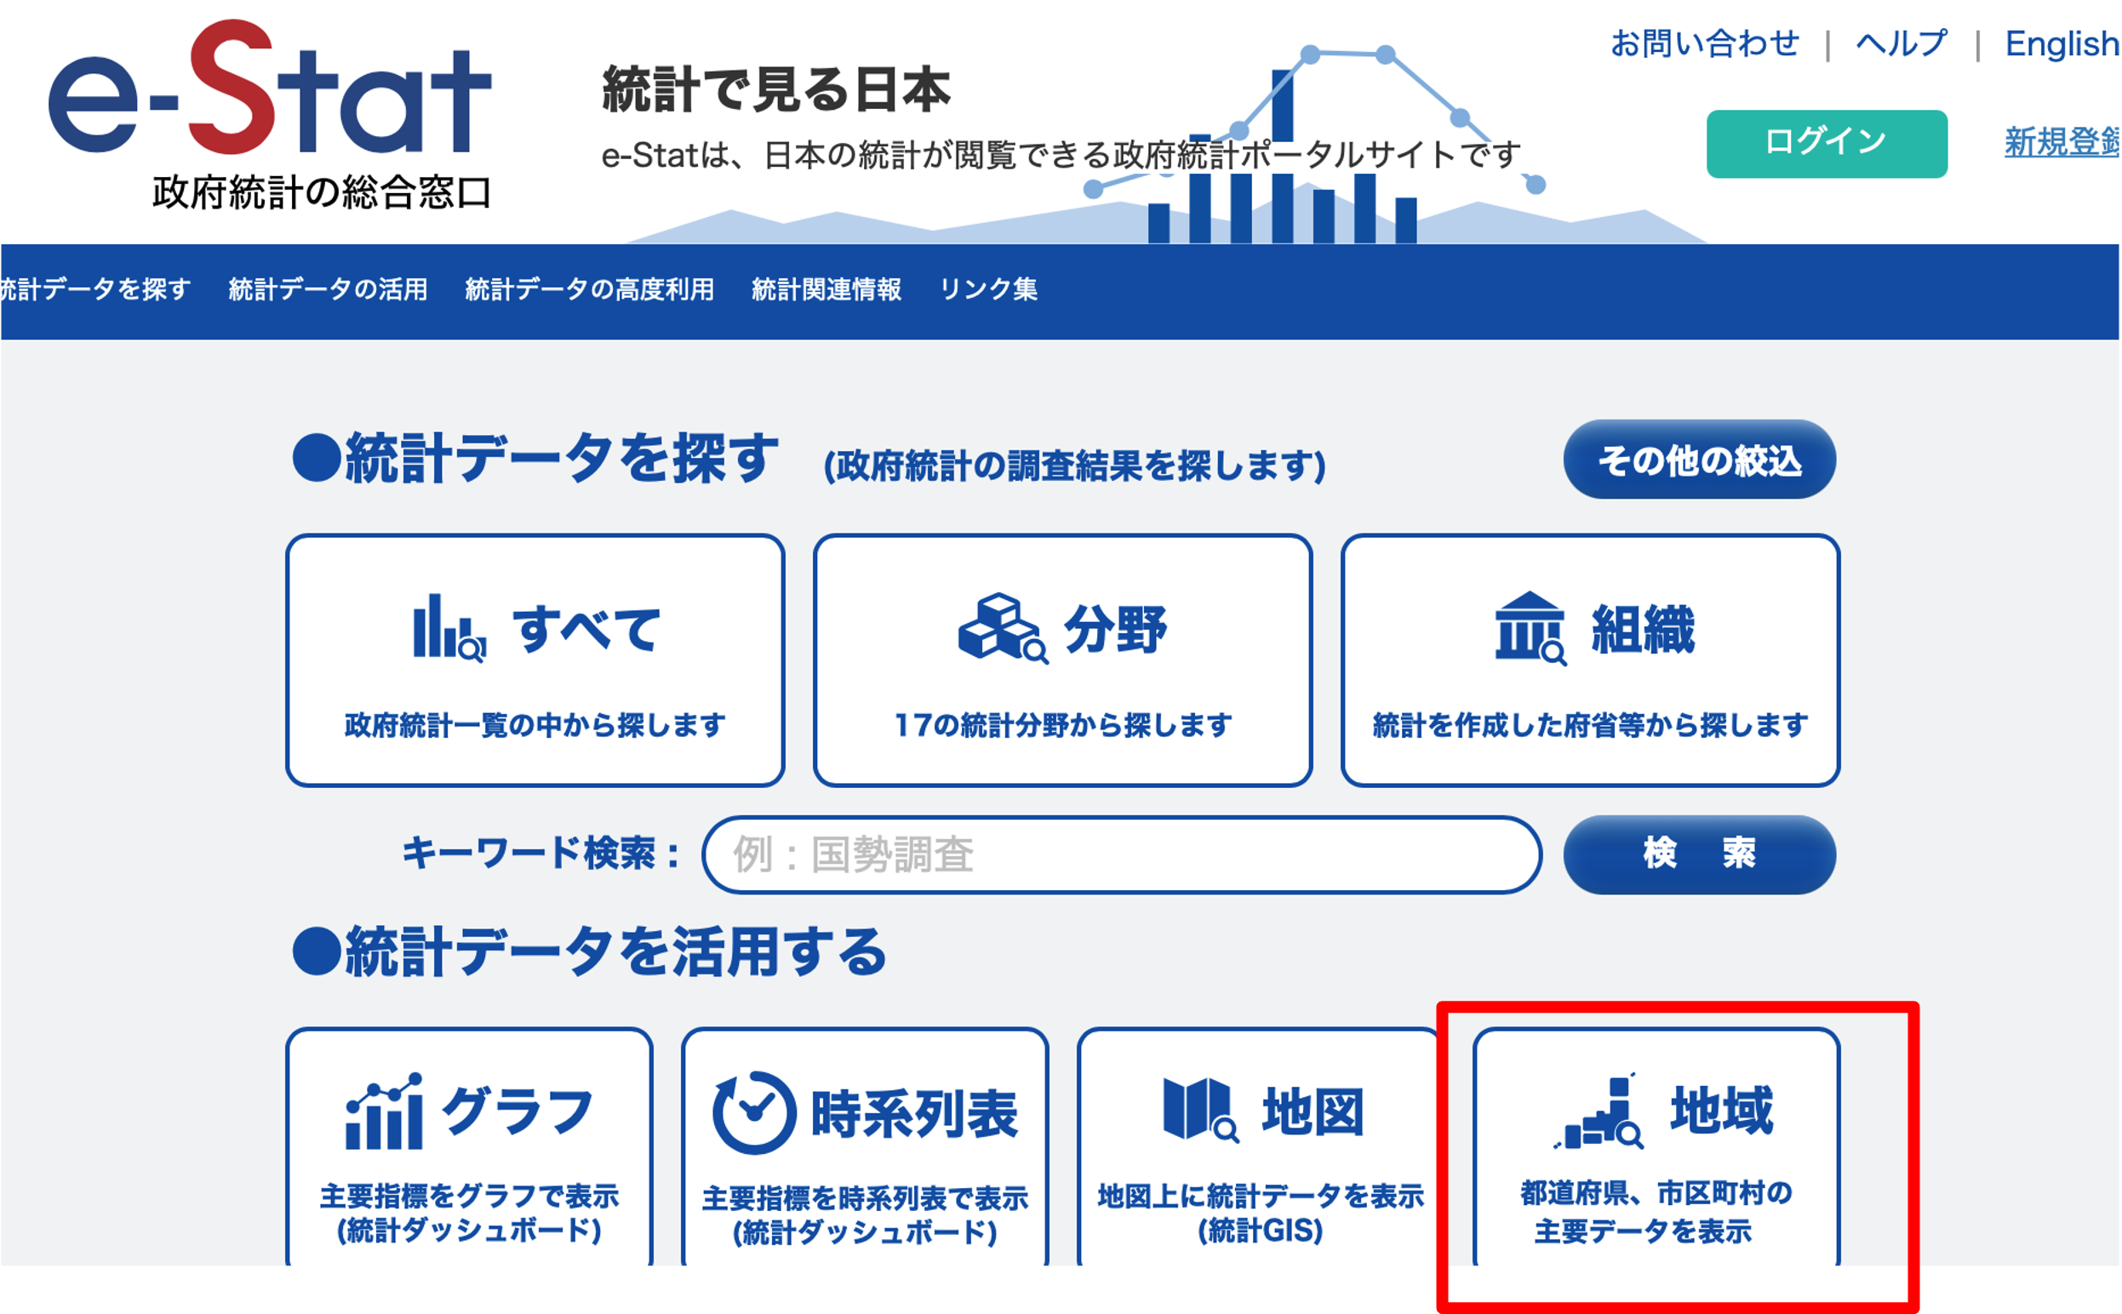Open the すべて card text
The width and height of the screenshot is (2122, 1314).
(x=586, y=629)
